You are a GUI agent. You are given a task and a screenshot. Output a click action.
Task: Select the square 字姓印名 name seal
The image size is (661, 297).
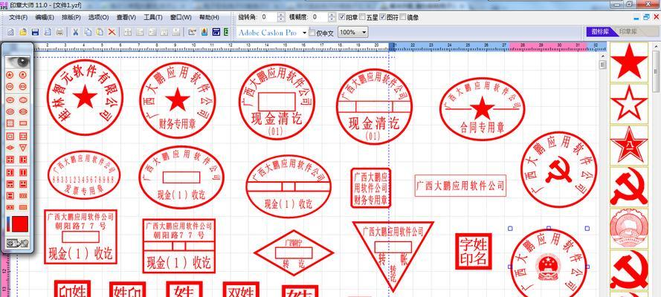(474, 251)
